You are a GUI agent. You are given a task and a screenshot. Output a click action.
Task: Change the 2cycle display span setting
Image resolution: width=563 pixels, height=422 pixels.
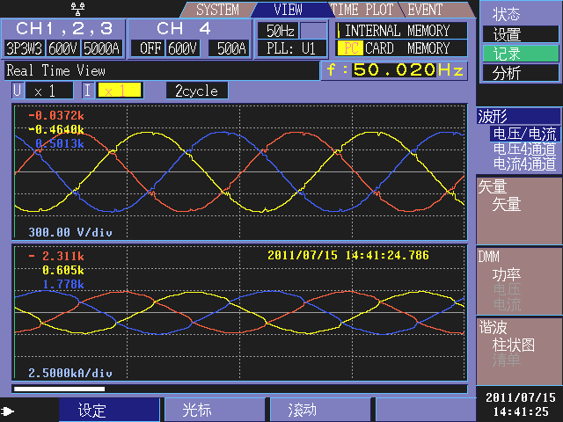click(197, 91)
